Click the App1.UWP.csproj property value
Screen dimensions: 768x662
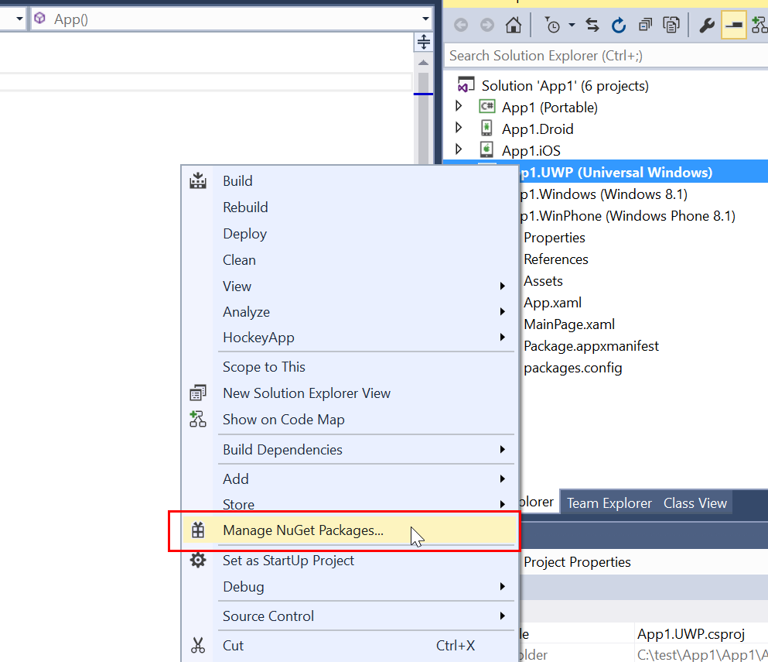click(691, 634)
